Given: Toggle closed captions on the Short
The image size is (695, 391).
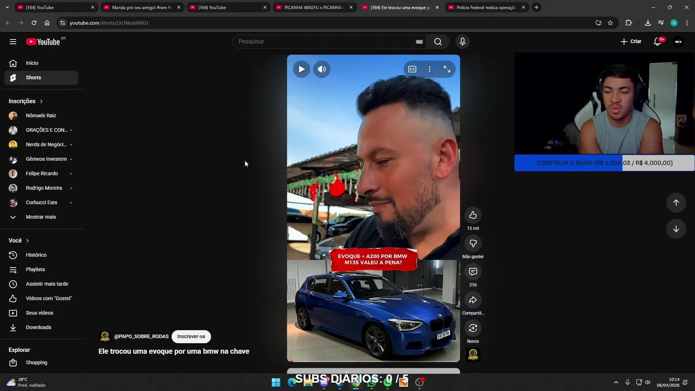Looking at the screenshot, I should click(x=412, y=69).
